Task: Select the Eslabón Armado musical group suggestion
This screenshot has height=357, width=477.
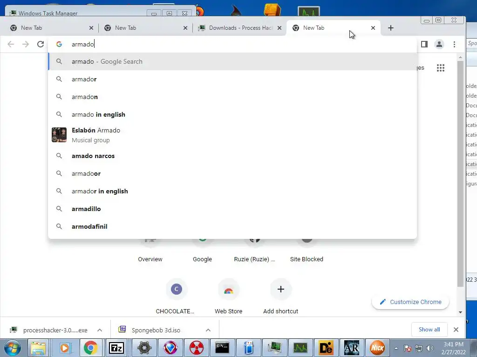Action: 233,135
